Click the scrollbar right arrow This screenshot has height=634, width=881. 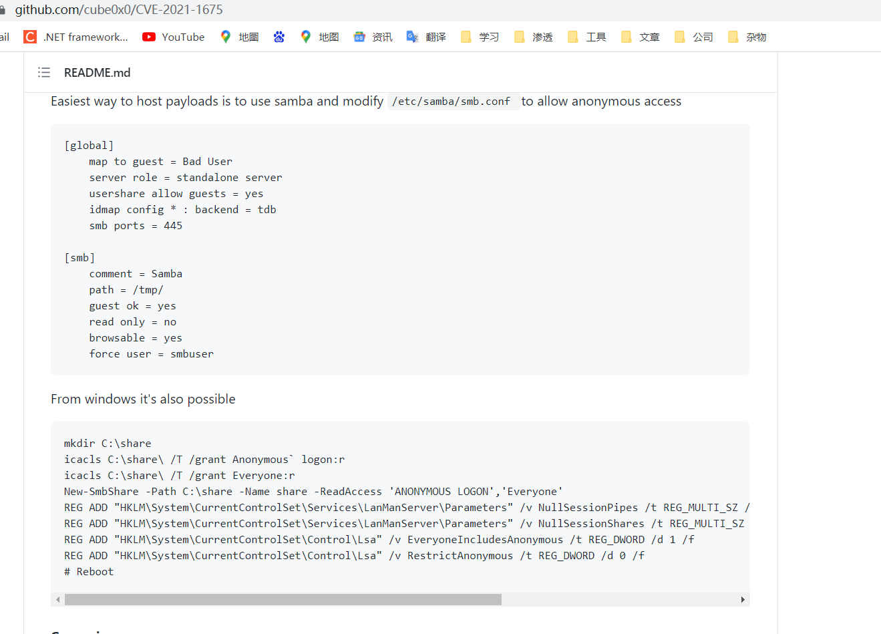point(743,599)
